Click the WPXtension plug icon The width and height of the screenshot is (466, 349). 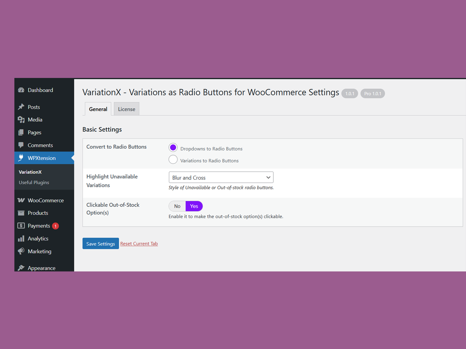coord(21,158)
